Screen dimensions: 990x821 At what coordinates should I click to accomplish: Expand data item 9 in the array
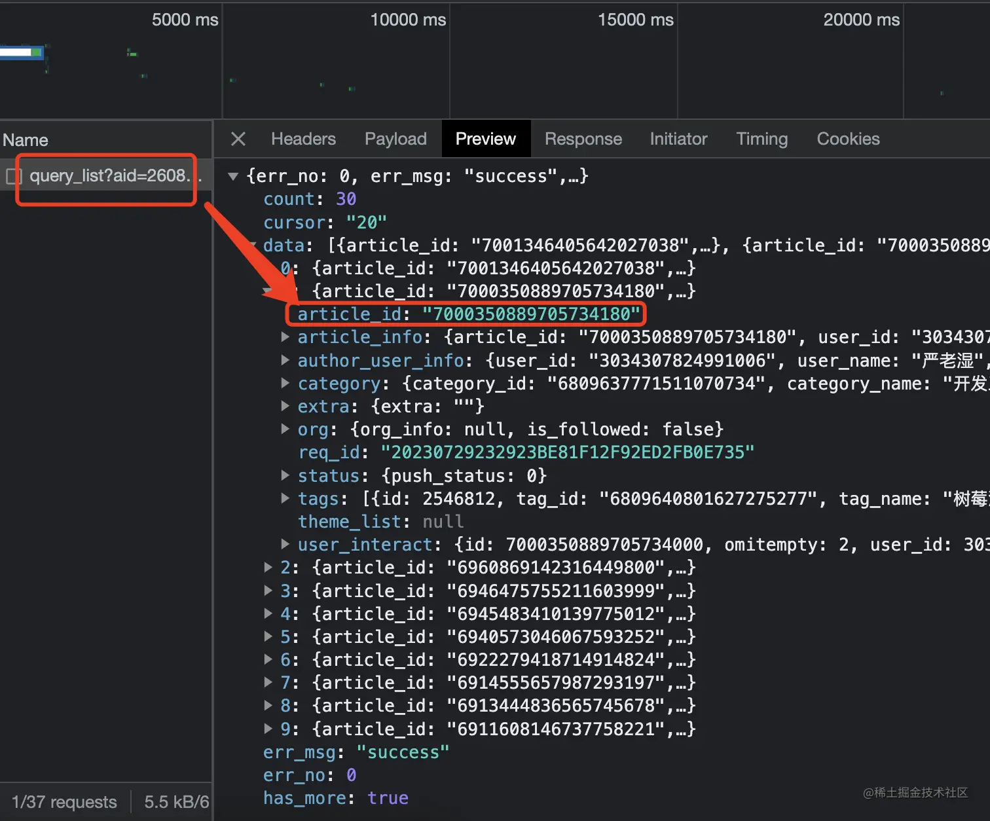coord(268,728)
